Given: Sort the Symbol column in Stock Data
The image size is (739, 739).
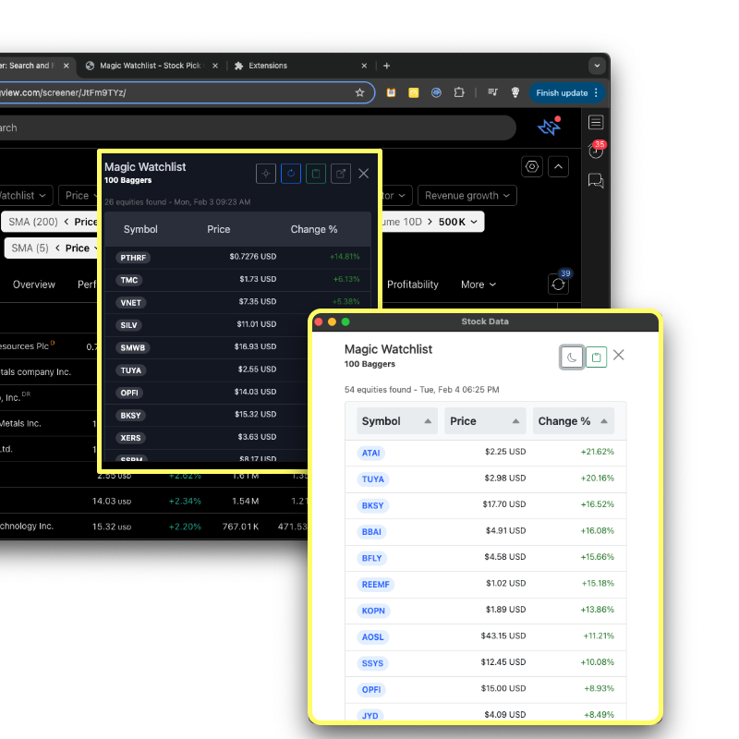Looking at the screenshot, I should click(x=397, y=420).
